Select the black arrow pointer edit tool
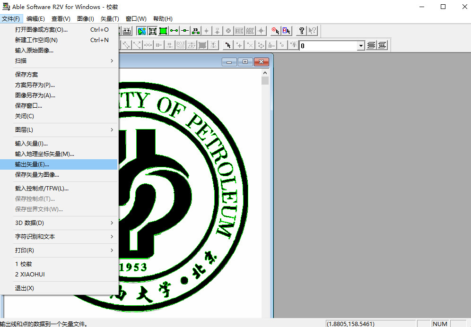 228,45
